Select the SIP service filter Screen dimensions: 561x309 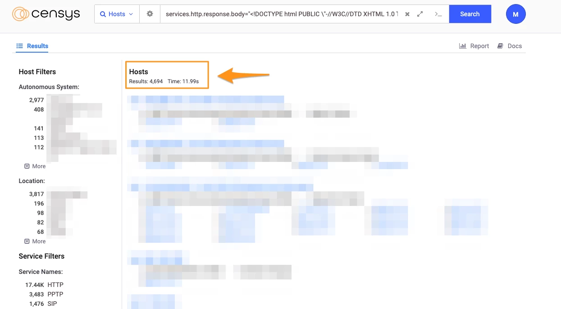tap(52, 304)
